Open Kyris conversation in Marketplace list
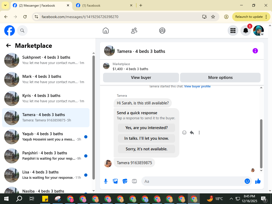 point(46,98)
